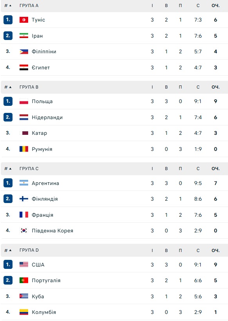Click the Netherlands flag icon
Image resolution: width=228 pixels, height=321 pixels.
(x=24, y=117)
